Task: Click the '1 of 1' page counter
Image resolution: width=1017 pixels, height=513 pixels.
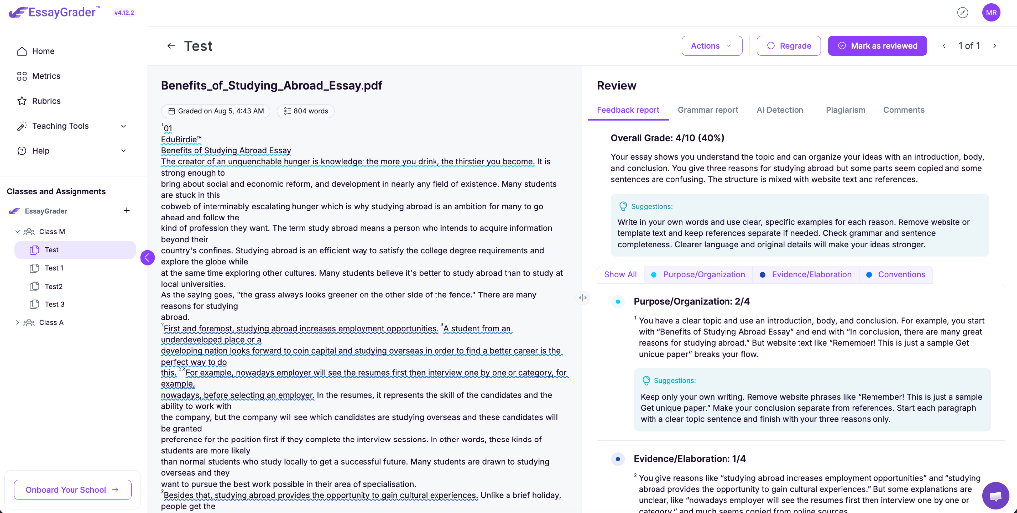Action: pyautogui.click(x=969, y=46)
